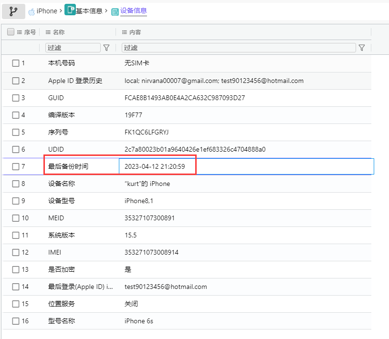Select the 系统版本 name cell

(x=62, y=235)
